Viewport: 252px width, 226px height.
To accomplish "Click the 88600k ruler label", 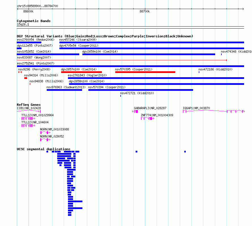I will point(28,11).
